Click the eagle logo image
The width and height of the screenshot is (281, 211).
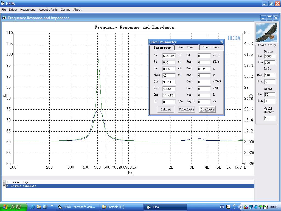[x=266, y=32]
